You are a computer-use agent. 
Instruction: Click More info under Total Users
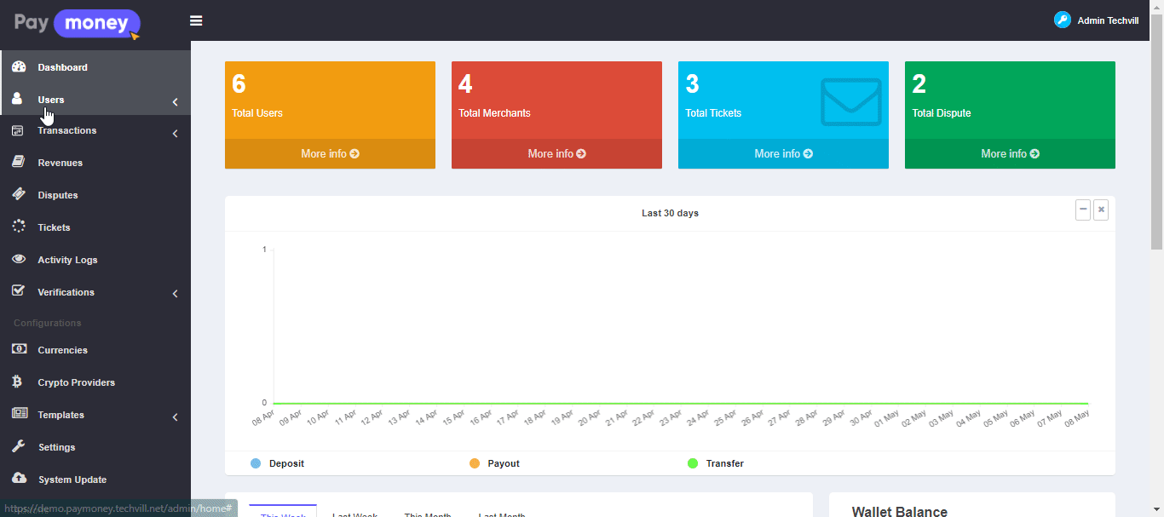330,154
